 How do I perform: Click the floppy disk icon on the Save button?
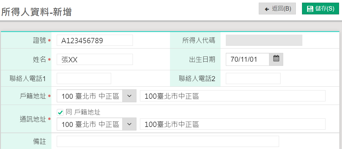310,9
